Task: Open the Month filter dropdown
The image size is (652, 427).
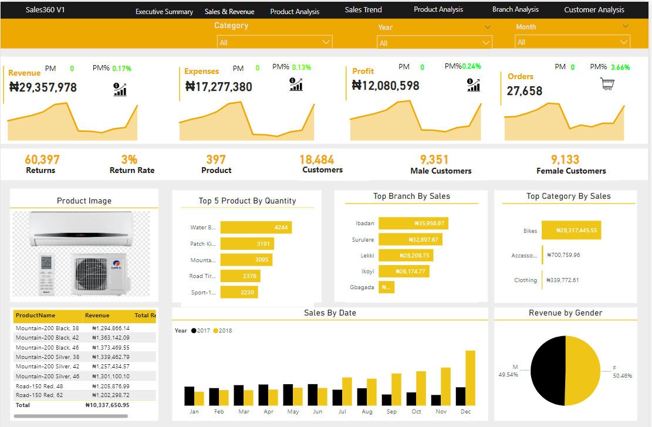Action: pos(572,42)
